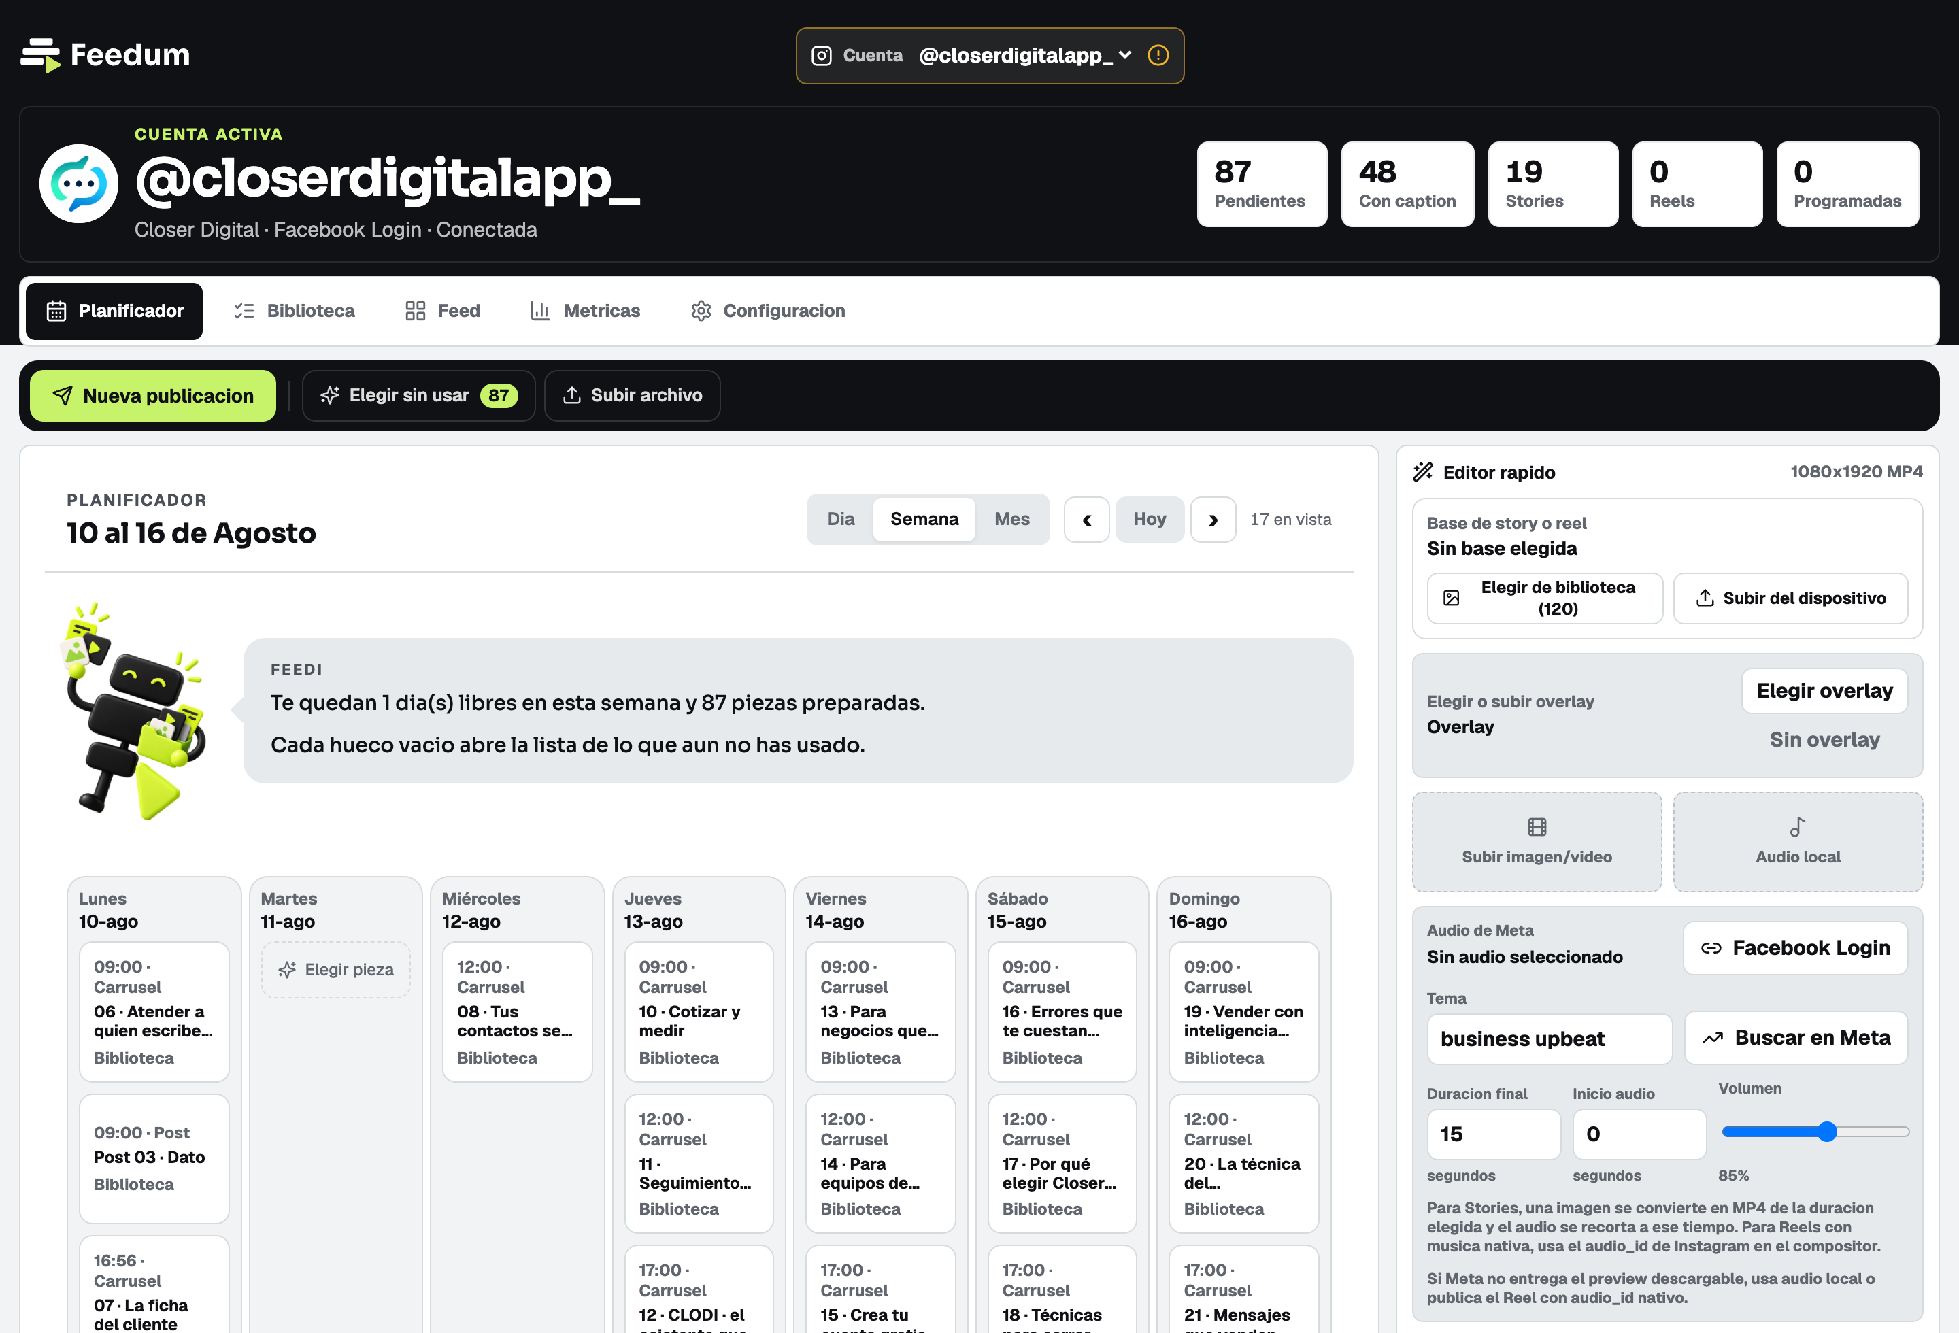Open the @closerdigitalapp_ account dropdown
The height and width of the screenshot is (1333, 1959).
tap(990, 56)
